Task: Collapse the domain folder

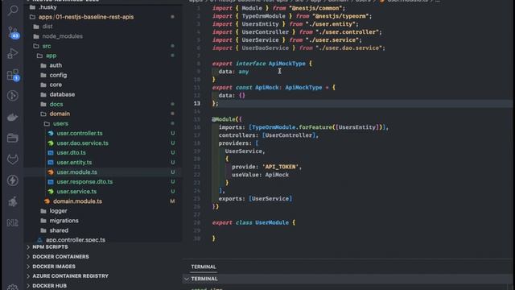Action: pos(60,114)
